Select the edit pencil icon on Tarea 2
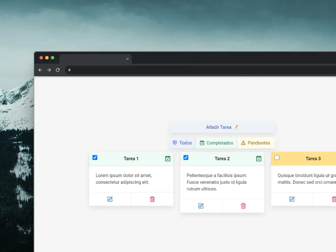This screenshot has width=336, height=252. pyautogui.click(x=201, y=206)
